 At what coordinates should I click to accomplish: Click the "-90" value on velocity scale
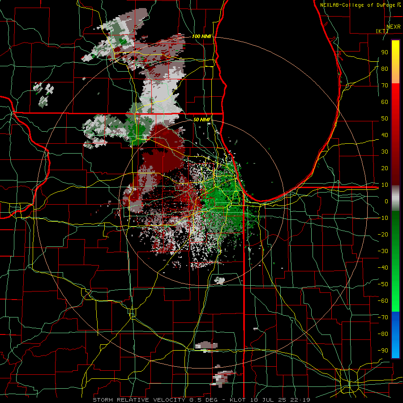383,351
